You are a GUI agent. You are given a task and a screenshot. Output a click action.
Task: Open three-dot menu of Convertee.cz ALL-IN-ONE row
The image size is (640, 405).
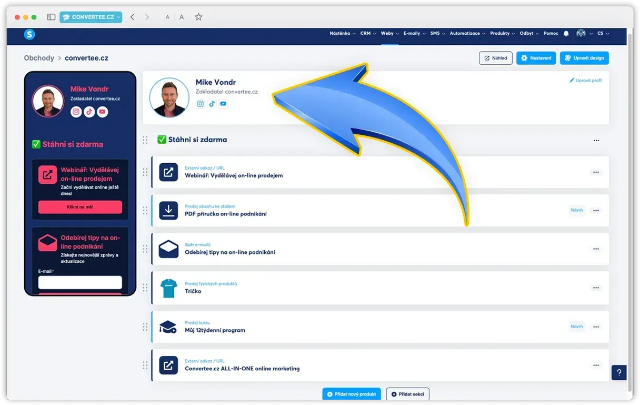[x=596, y=366]
